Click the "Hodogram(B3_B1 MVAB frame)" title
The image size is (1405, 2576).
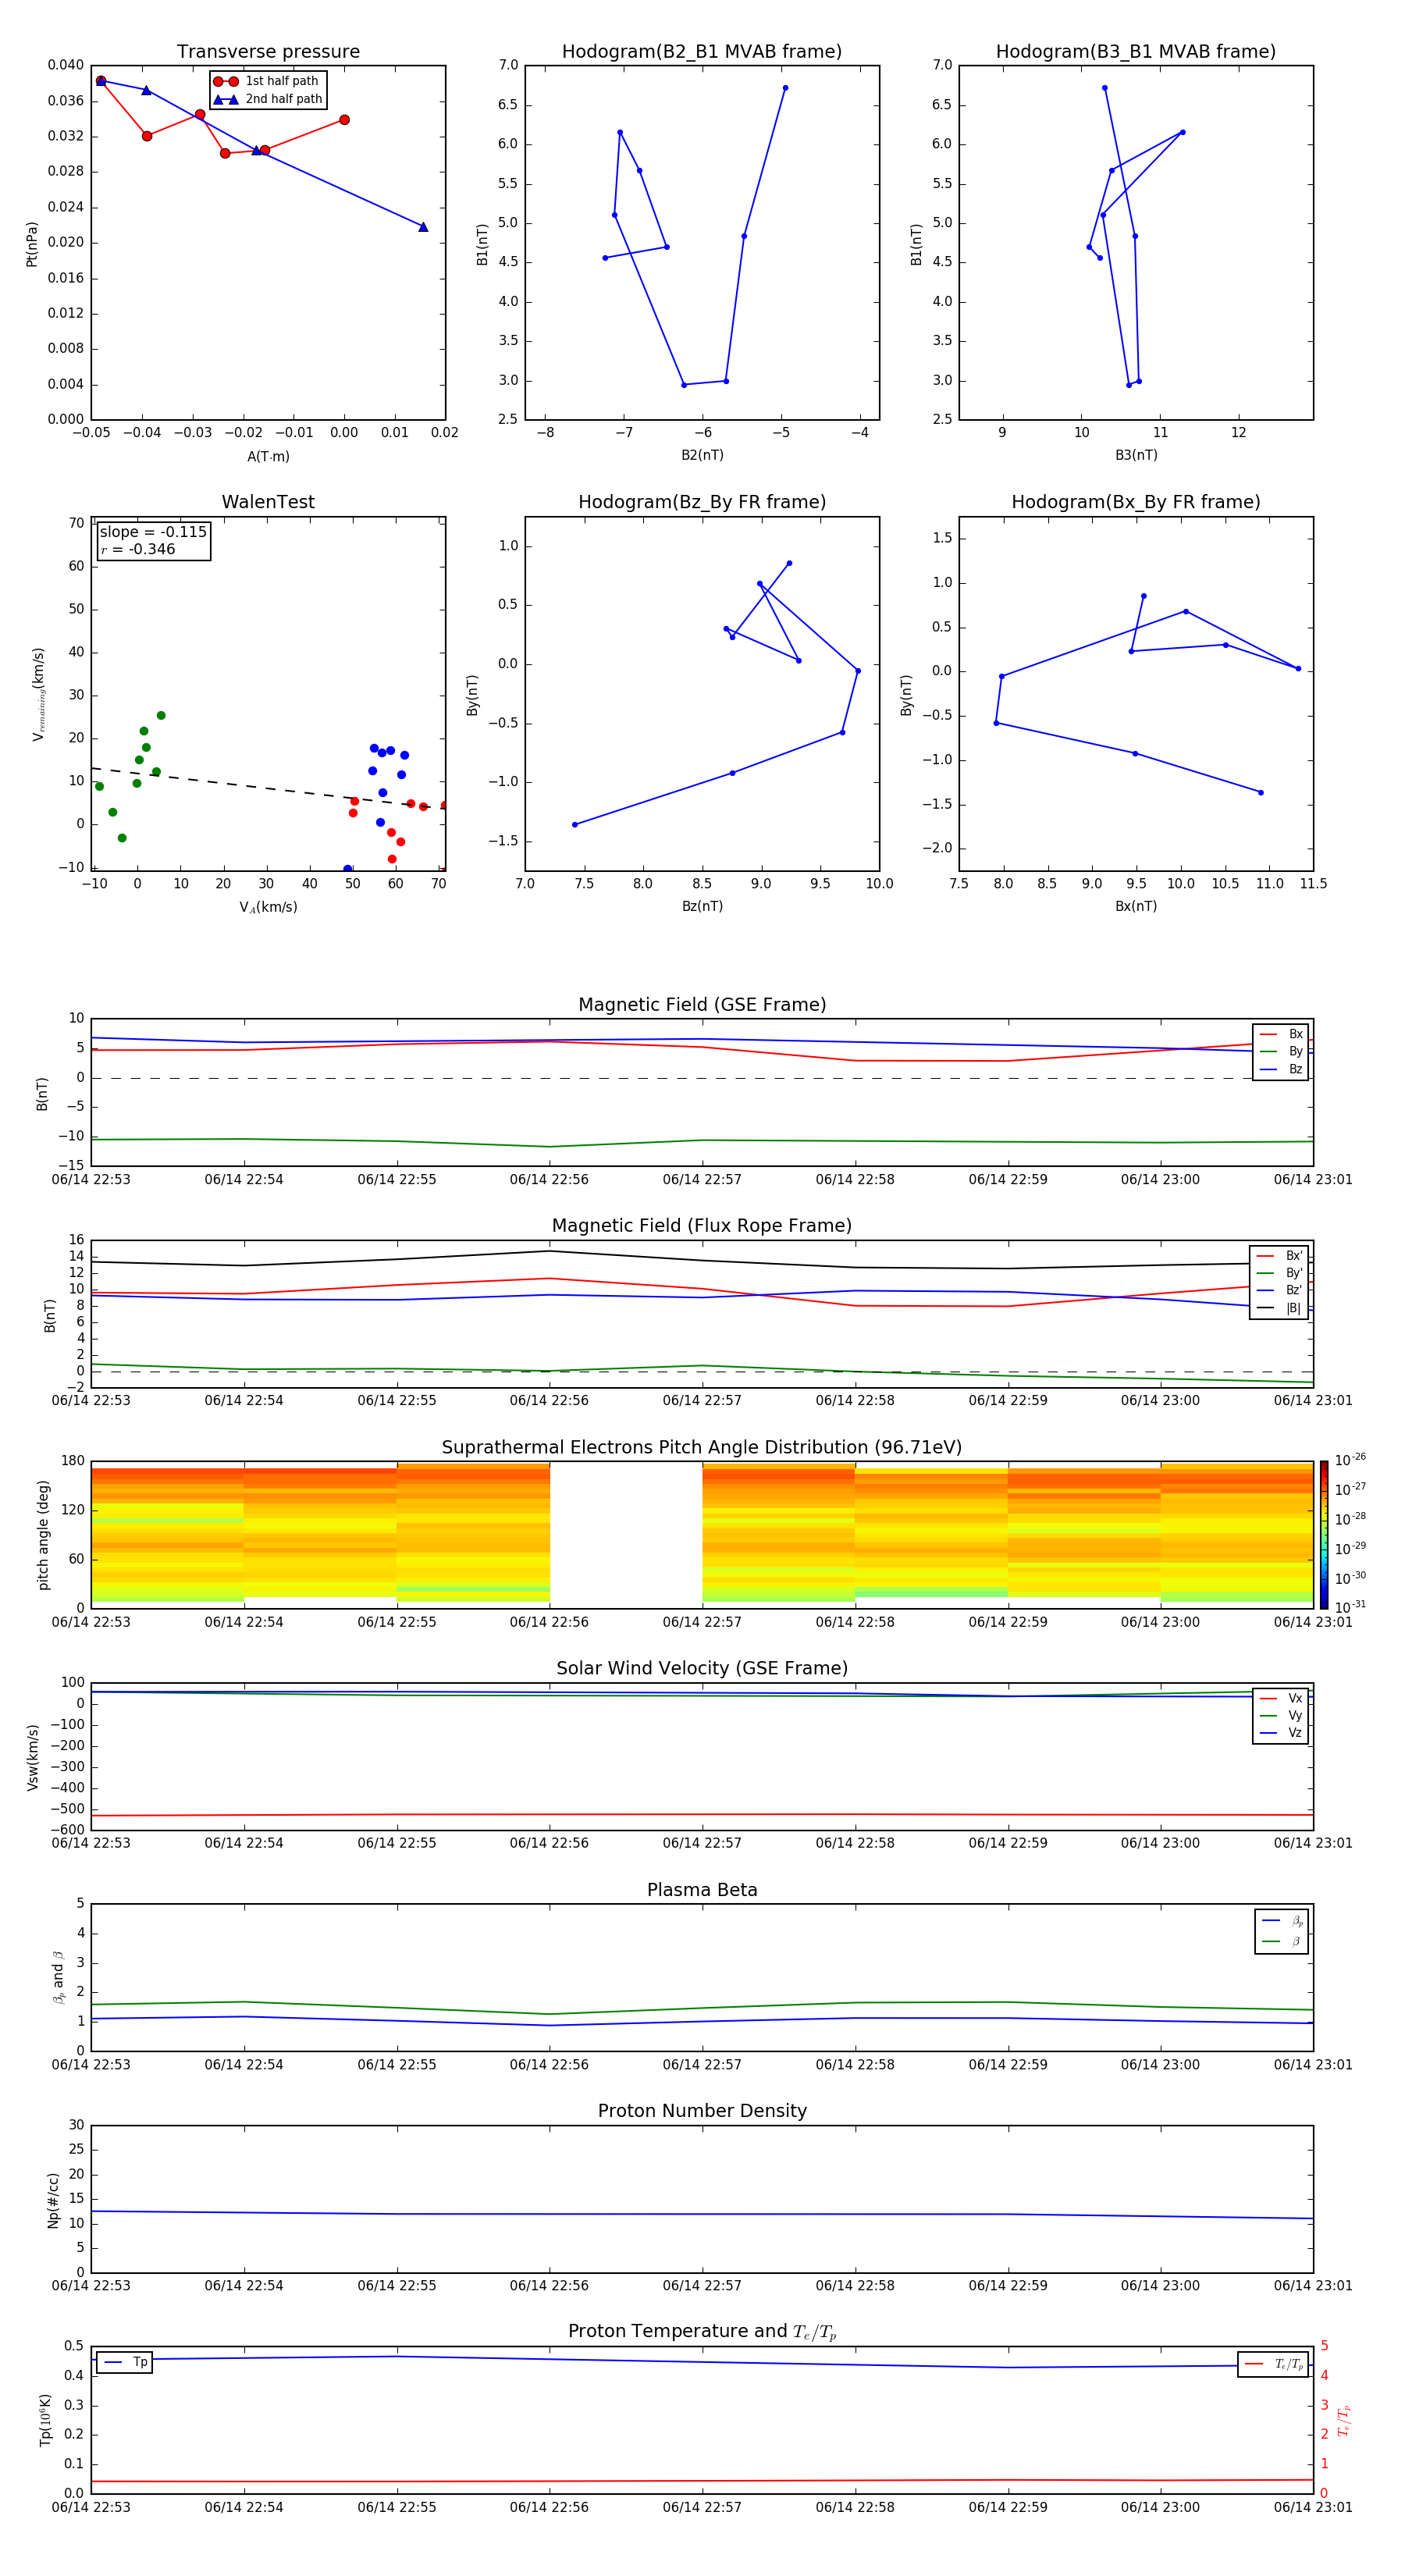coord(1136,52)
